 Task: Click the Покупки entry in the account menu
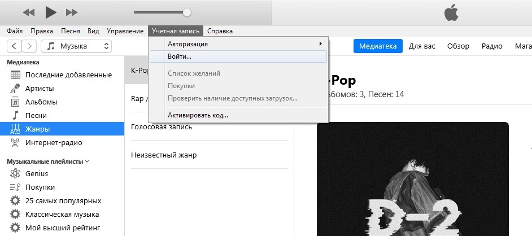click(x=238, y=86)
